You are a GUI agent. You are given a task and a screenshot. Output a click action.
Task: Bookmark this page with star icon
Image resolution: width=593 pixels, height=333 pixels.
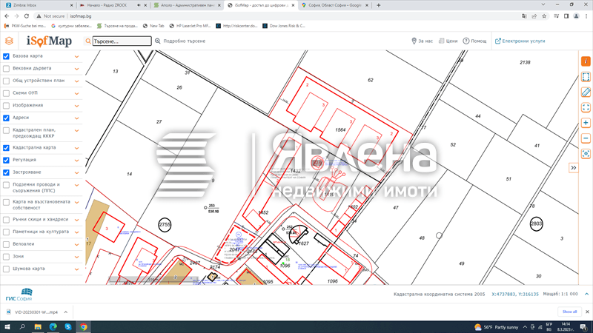[x=544, y=16]
